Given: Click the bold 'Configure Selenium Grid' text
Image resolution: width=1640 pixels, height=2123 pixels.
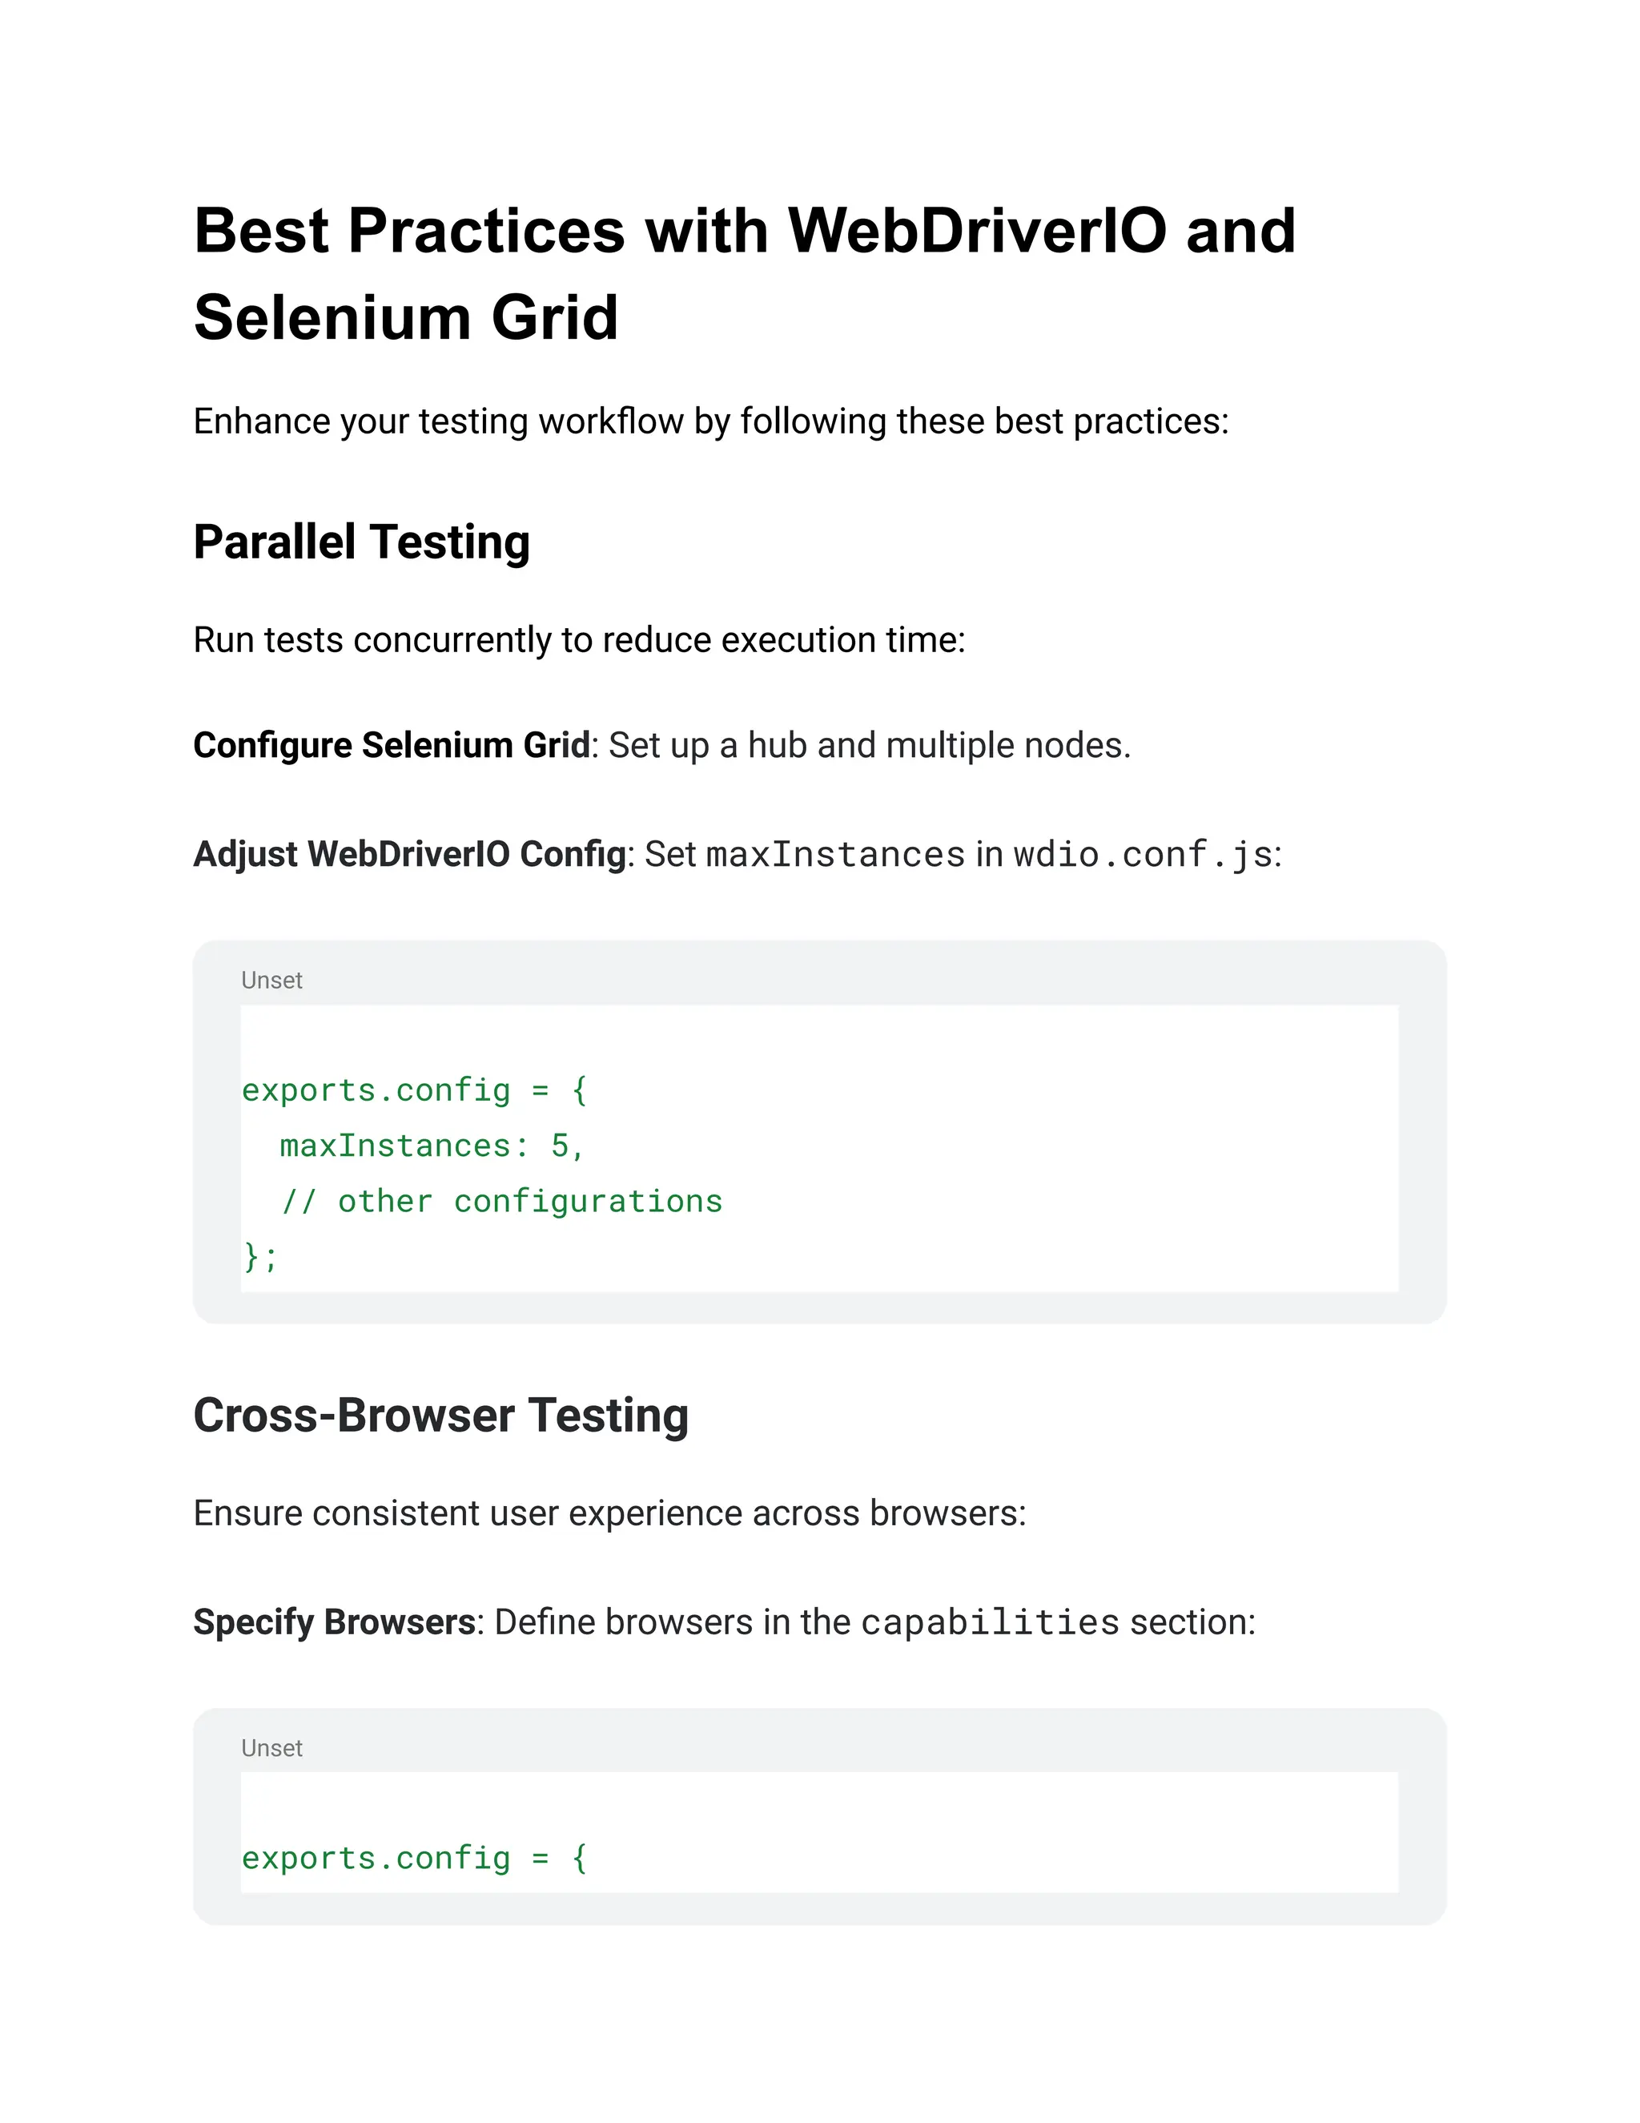Looking at the screenshot, I should pyautogui.click(x=392, y=746).
